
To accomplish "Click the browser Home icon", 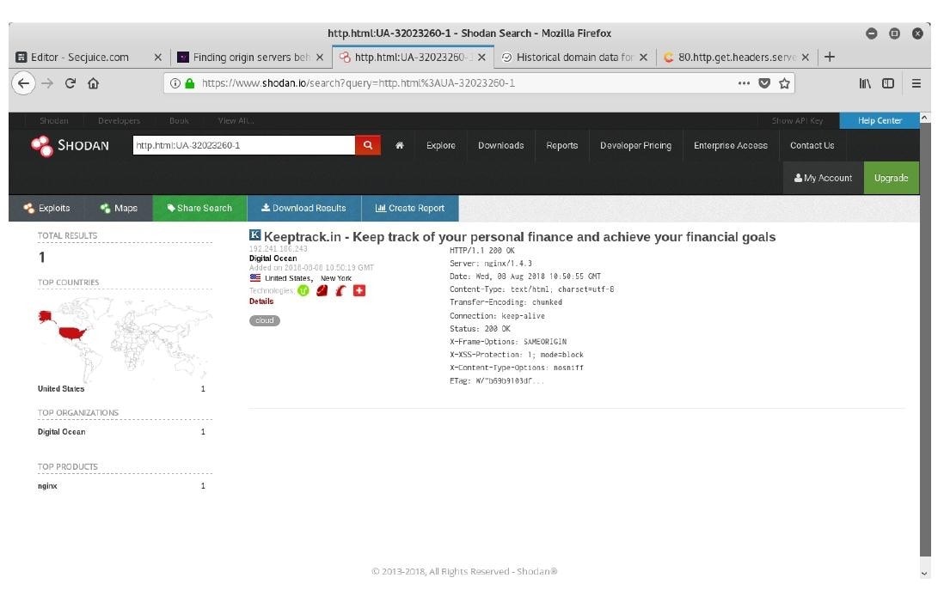I will point(94,83).
